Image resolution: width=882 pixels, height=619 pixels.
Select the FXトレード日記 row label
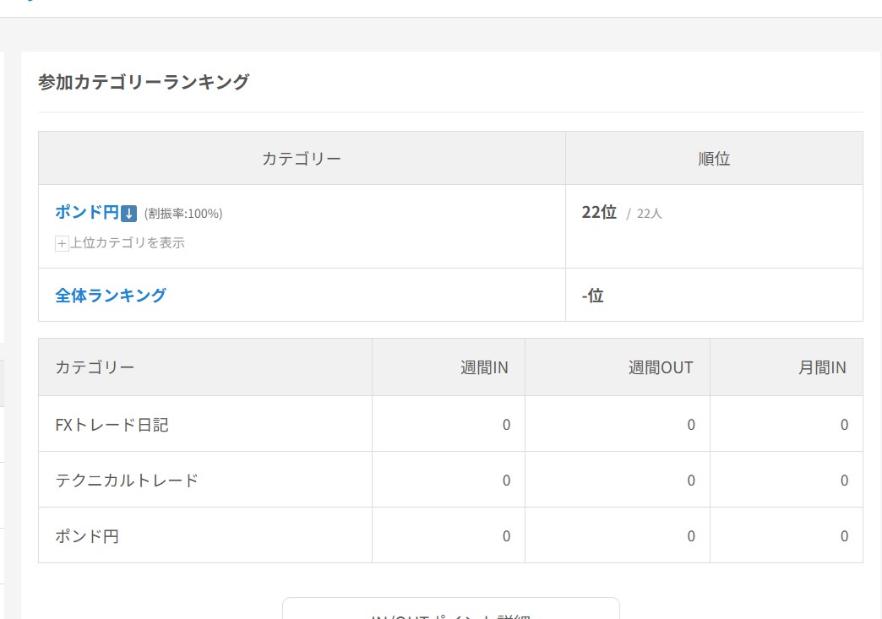click(x=112, y=425)
